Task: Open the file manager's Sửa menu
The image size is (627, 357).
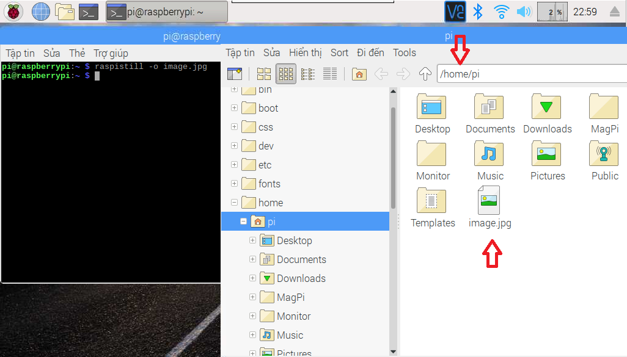Action: 271,52
